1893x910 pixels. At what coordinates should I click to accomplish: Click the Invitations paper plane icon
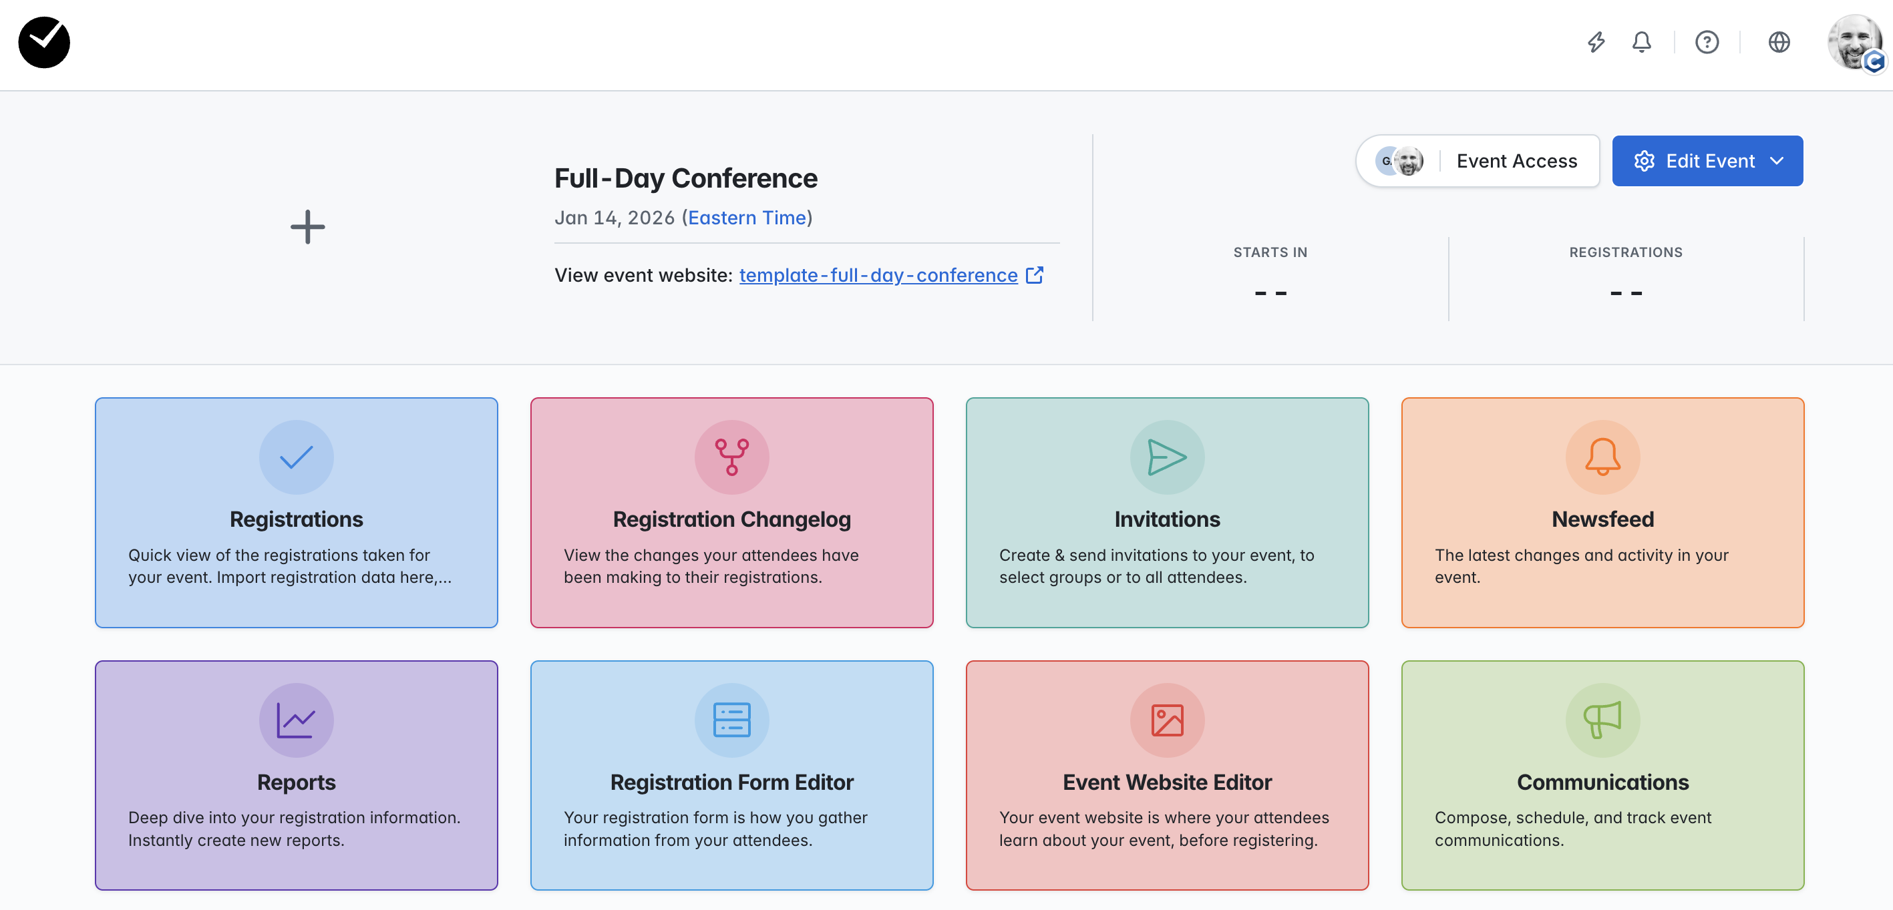[x=1167, y=457]
